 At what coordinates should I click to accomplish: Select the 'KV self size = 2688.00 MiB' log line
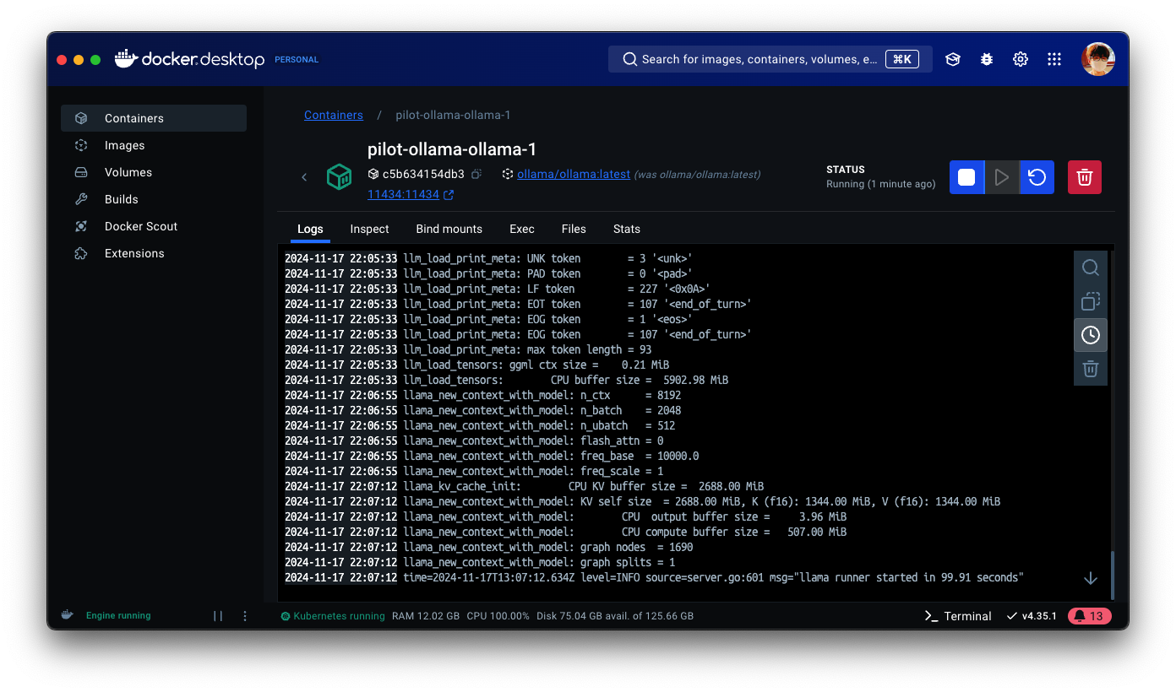(643, 501)
